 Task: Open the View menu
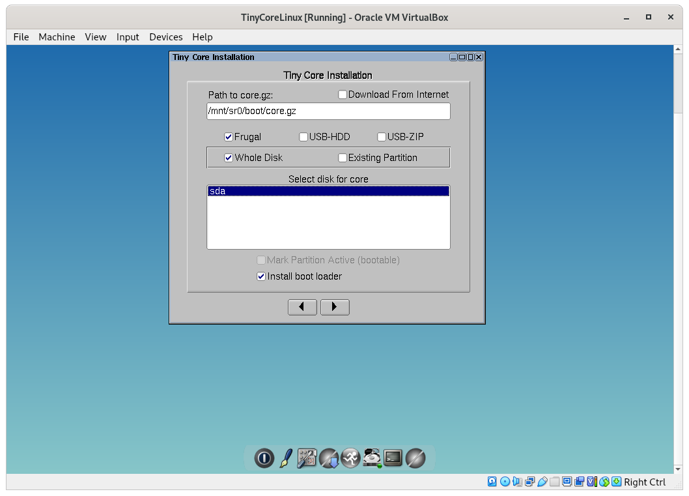[x=95, y=37]
